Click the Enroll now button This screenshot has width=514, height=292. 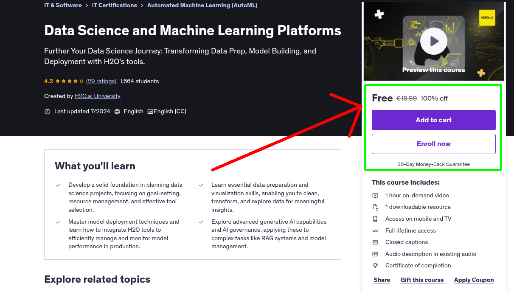coord(433,143)
